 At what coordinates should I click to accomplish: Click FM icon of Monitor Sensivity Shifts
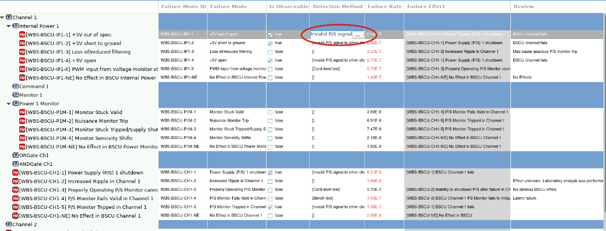(x=22, y=138)
